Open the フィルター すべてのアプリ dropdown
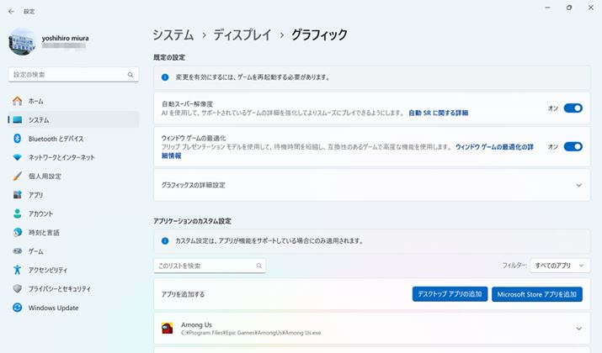Screen dimensions: 602x353 pyautogui.click(x=559, y=266)
